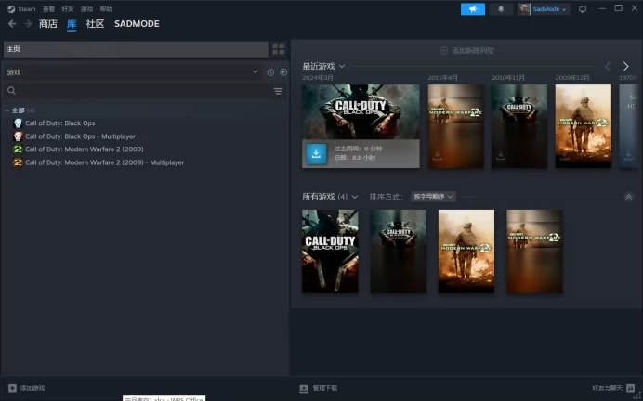Click the announcements megaphone button
This screenshot has height=401, width=643.
473,9
